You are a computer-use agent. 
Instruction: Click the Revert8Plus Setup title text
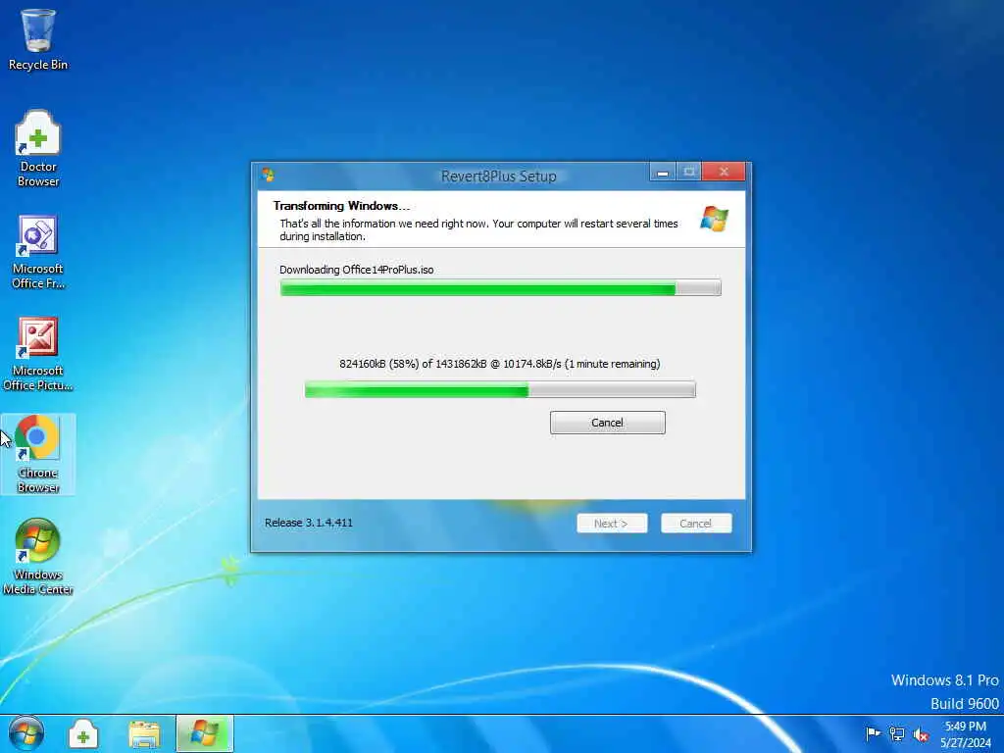pyautogui.click(x=499, y=176)
